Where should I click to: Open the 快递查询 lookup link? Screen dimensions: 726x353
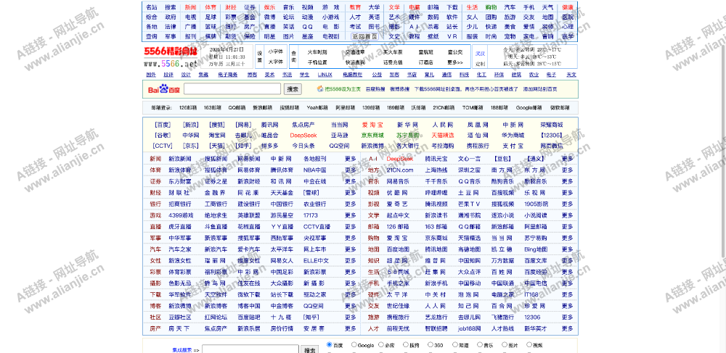(355, 62)
